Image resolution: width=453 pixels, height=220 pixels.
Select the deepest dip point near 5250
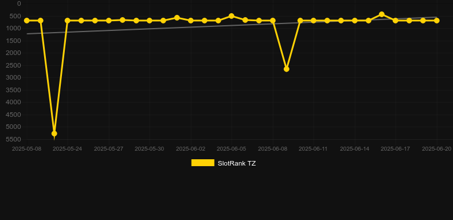[54, 133]
